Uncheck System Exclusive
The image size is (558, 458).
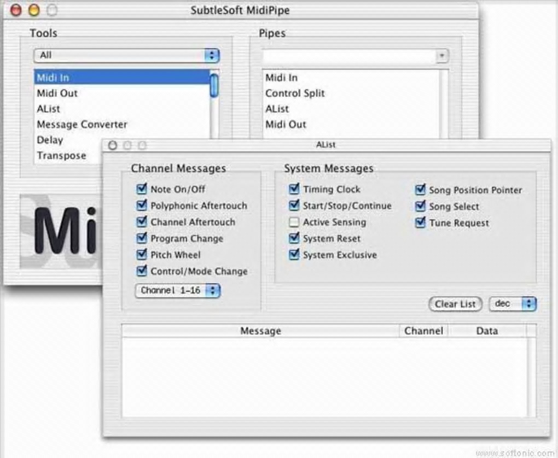[294, 254]
